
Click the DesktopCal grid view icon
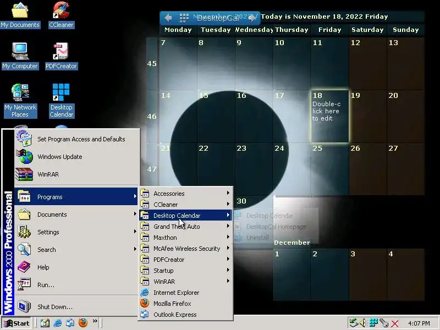184,18
